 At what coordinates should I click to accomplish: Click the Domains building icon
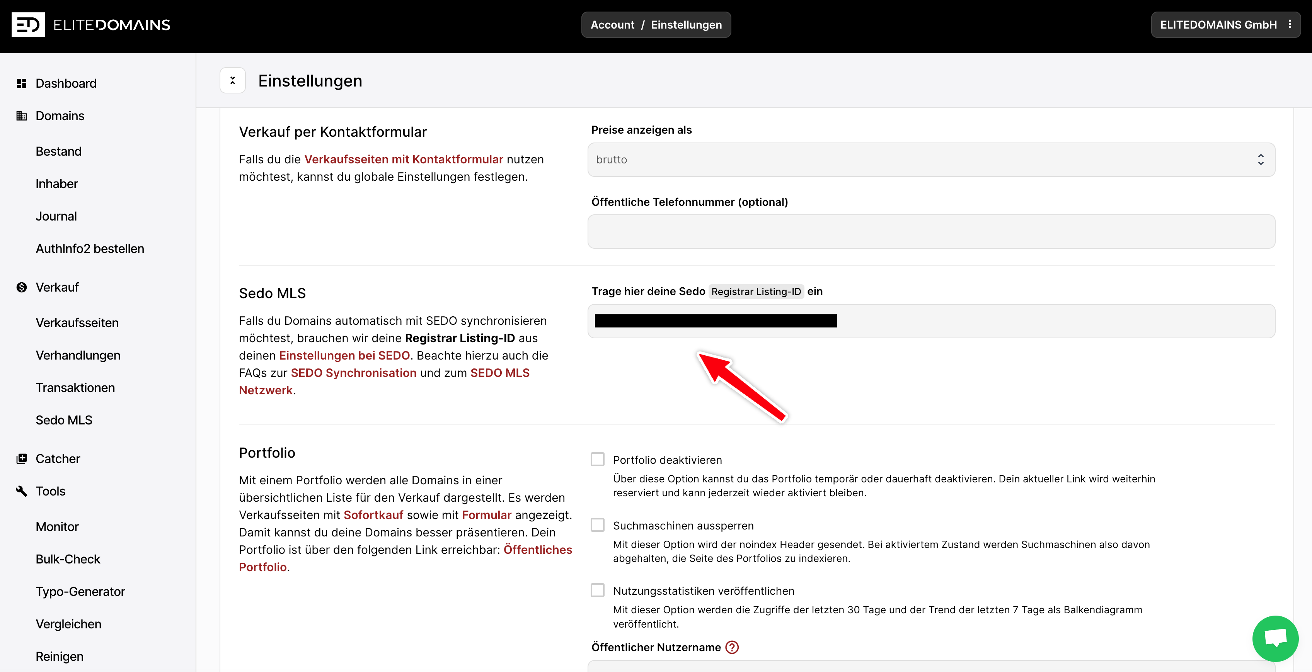click(21, 116)
